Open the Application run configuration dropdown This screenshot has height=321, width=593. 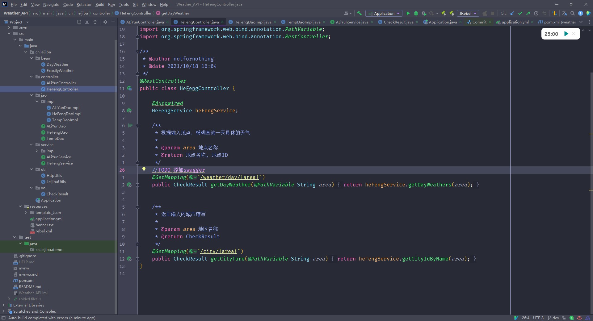click(384, 13)
